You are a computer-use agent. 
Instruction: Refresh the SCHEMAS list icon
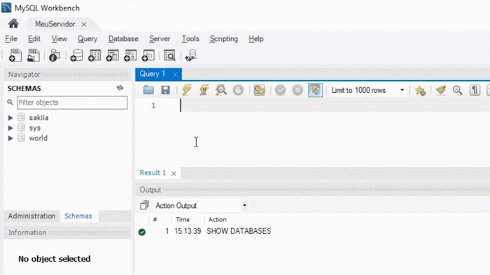pyautogui.click(x=120, y=88)
